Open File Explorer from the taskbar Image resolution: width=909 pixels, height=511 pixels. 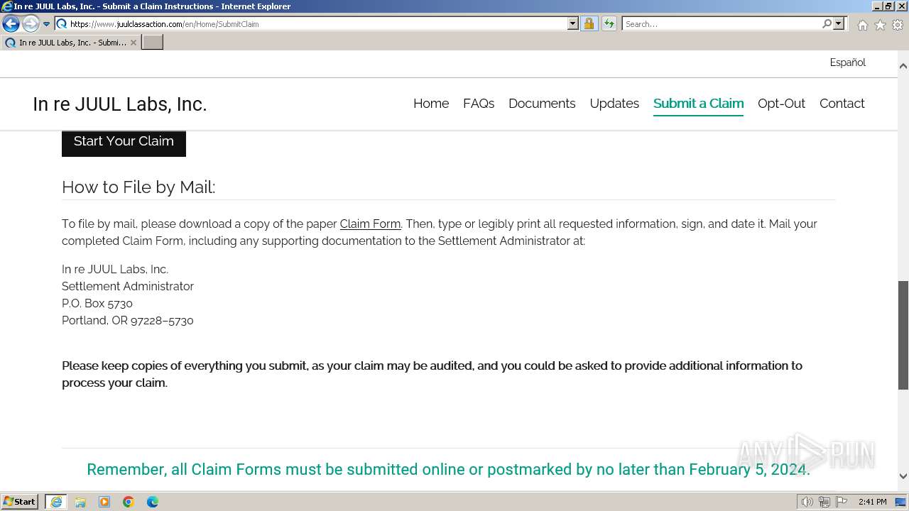80,502
